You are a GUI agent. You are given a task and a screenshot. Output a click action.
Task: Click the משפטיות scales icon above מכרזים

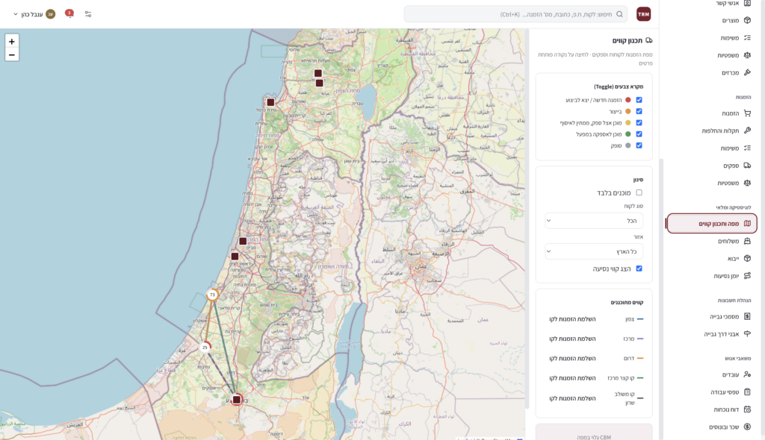(747, 55)
